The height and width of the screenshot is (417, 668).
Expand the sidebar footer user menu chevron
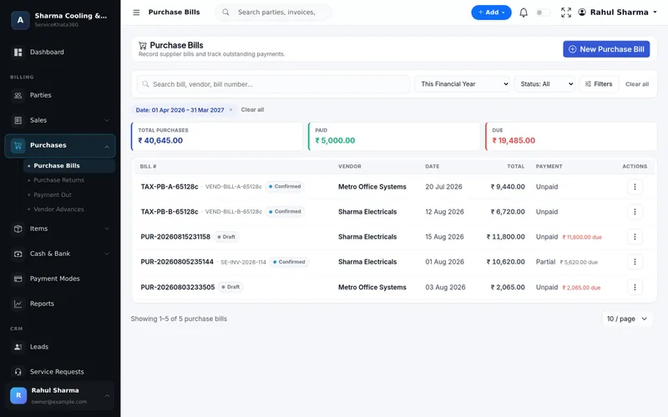pyautogui.click(x=107, y=395)
